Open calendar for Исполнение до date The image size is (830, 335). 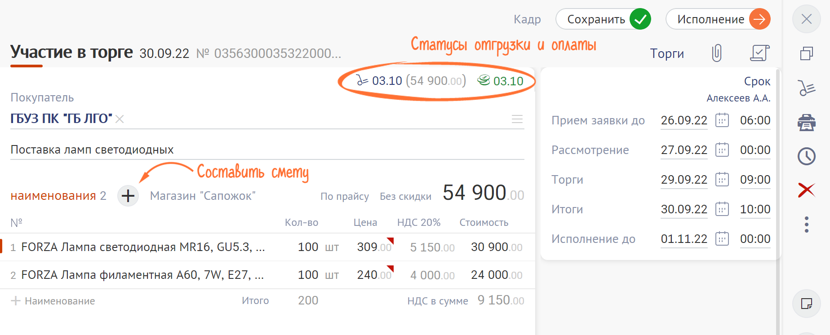(x=722, y=239)
